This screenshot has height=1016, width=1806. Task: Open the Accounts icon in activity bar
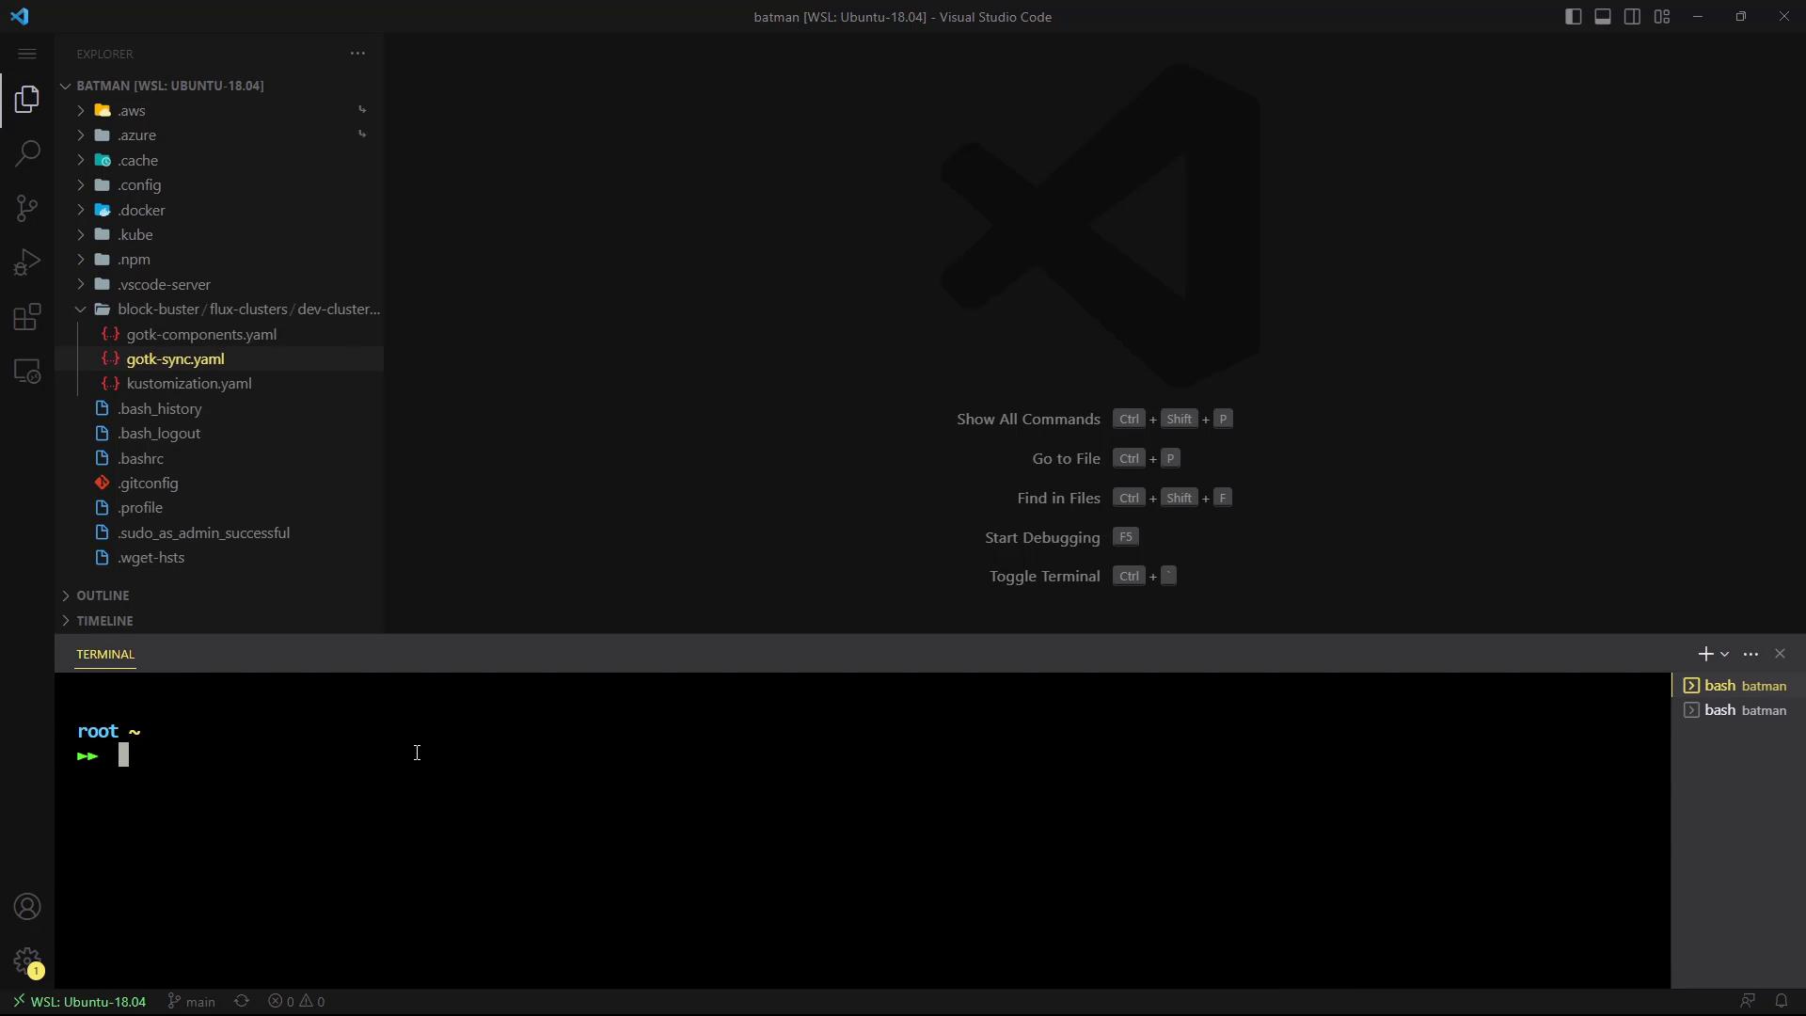click(x=27, y=907)
